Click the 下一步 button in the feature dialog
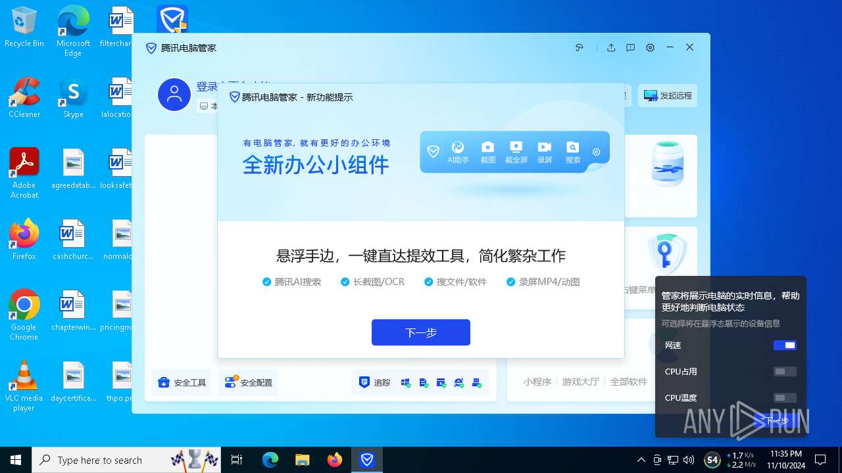 [x=421, y=332]
